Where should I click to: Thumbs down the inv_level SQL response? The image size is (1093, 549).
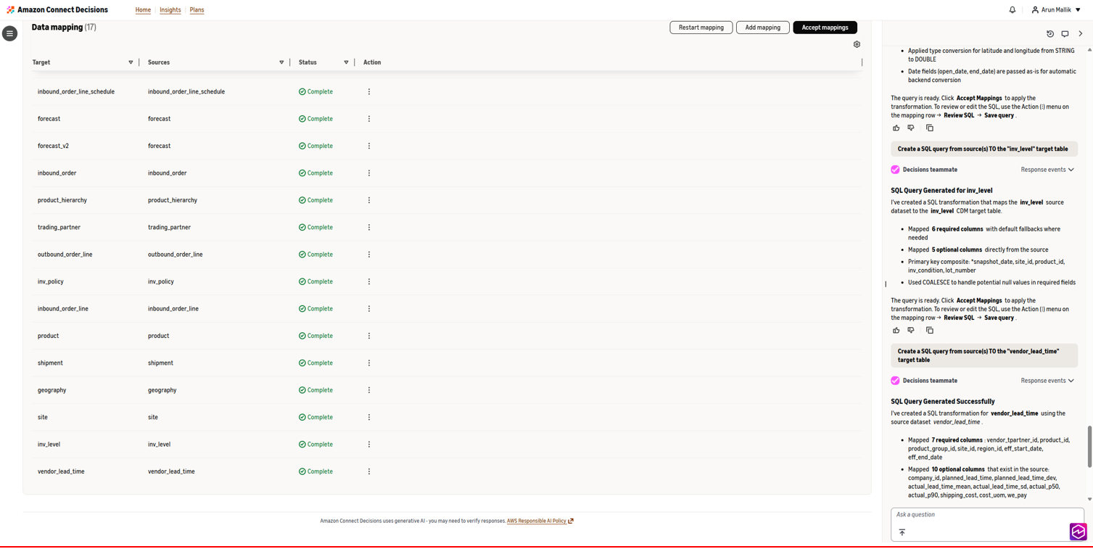[911, 330]
